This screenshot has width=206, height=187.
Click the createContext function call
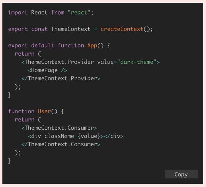point(122,29)
